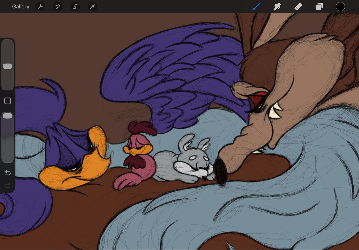The height and width of the screenshot is (250, 359).
Task: Open the Adjustments magic wand menu
Action: point(58,7)
